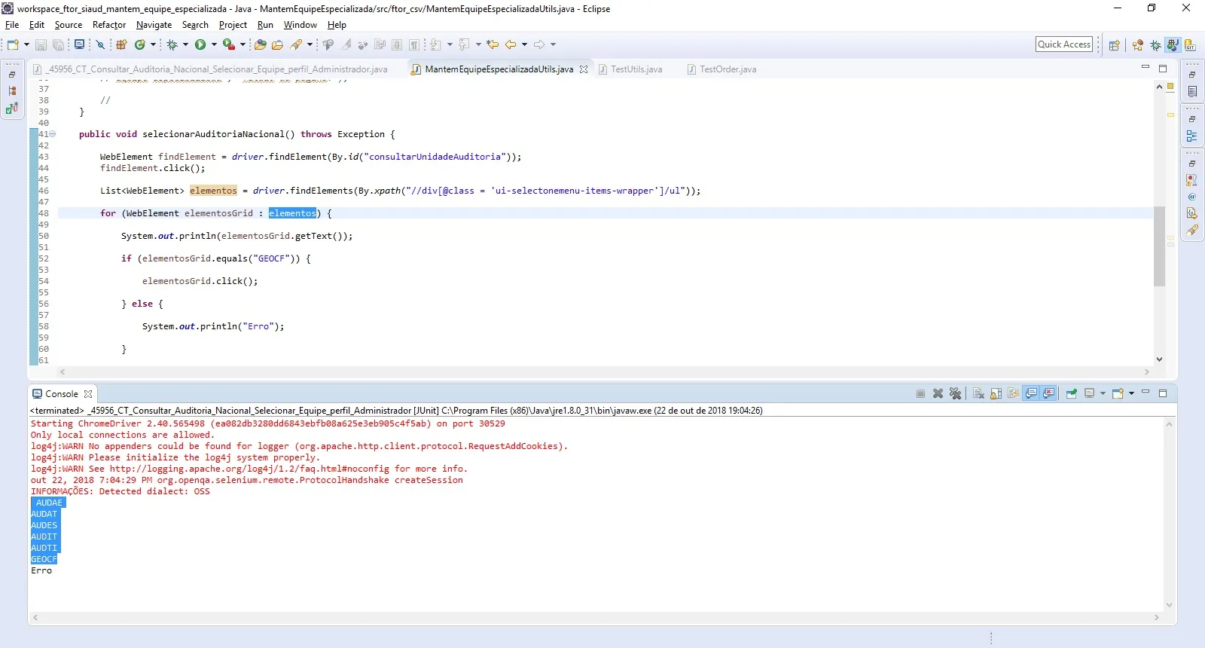
Task: Click the Last Edit Location arrow icon
Action: point(493,44)
